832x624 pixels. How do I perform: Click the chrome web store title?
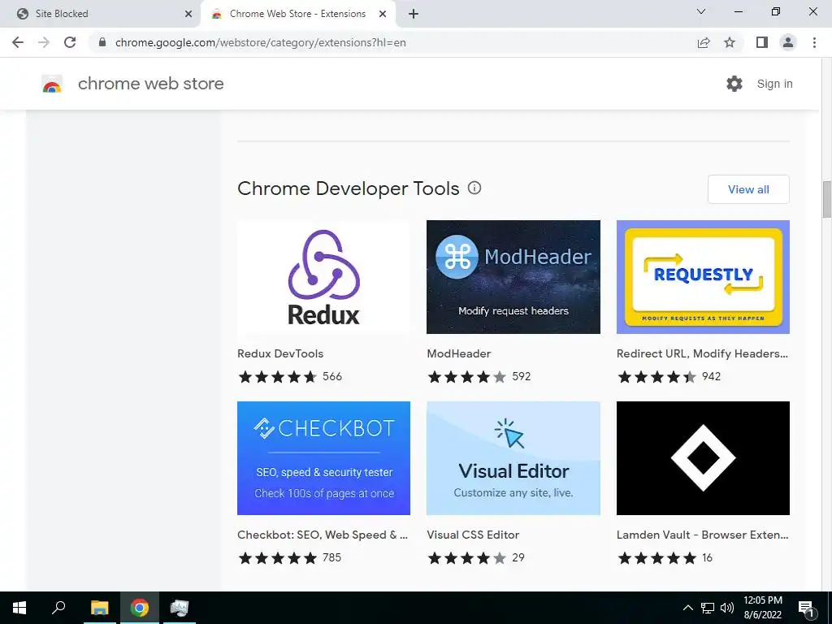150,84
